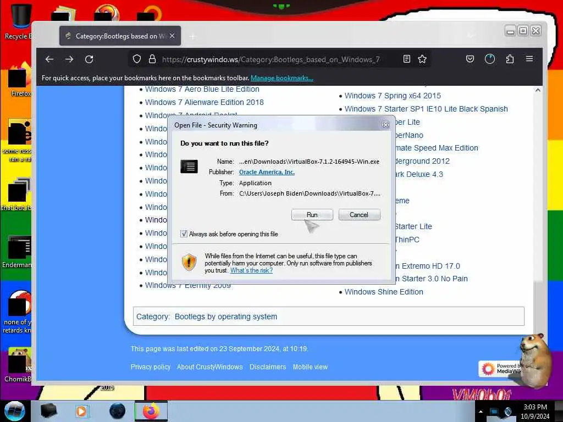
Task: Open the tracking protection shield
Action: click(x=137, y=59)
